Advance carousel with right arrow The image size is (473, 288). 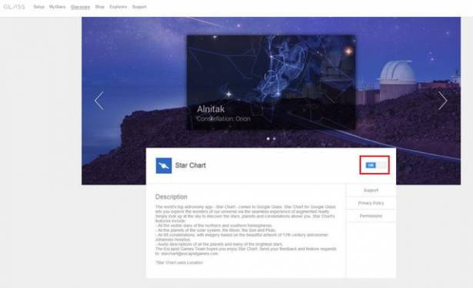tap(442, 101)
